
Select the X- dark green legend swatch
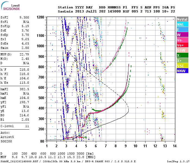[182, 55]
